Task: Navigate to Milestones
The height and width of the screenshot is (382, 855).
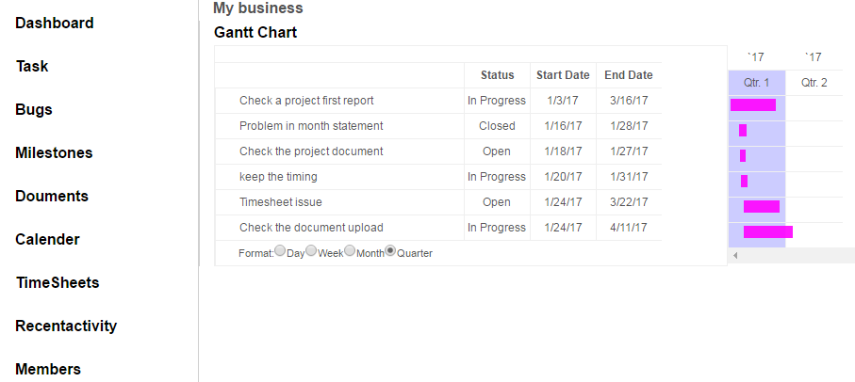Action: [x=54, y=153]
